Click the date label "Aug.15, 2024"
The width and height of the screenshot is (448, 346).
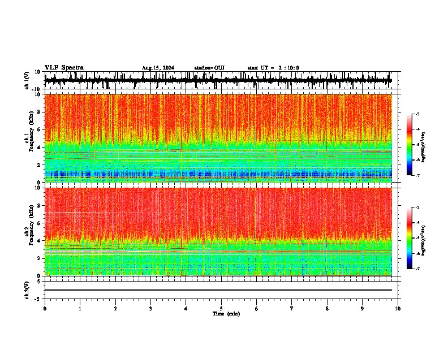coord(158,68)
